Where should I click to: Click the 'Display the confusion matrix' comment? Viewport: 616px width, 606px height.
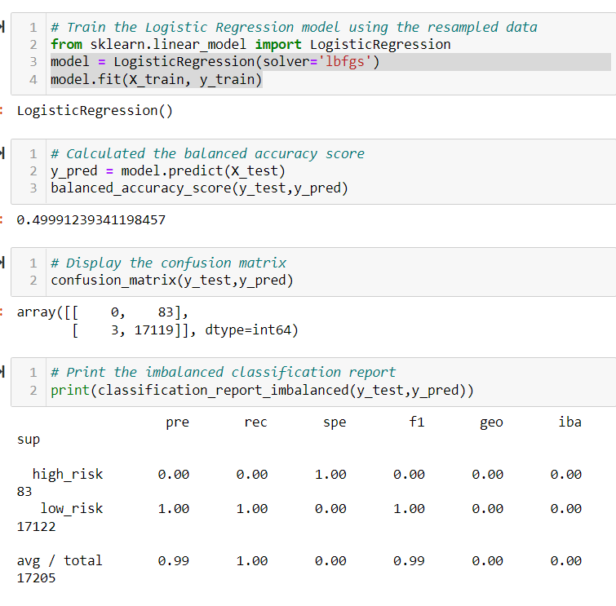pos(168,263)
